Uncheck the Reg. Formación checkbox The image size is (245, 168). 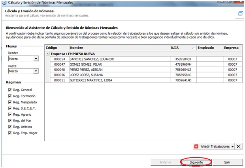point(10,96)
